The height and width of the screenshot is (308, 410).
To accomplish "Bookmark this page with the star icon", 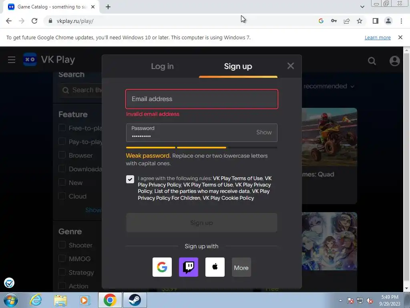I will point(360,21).
